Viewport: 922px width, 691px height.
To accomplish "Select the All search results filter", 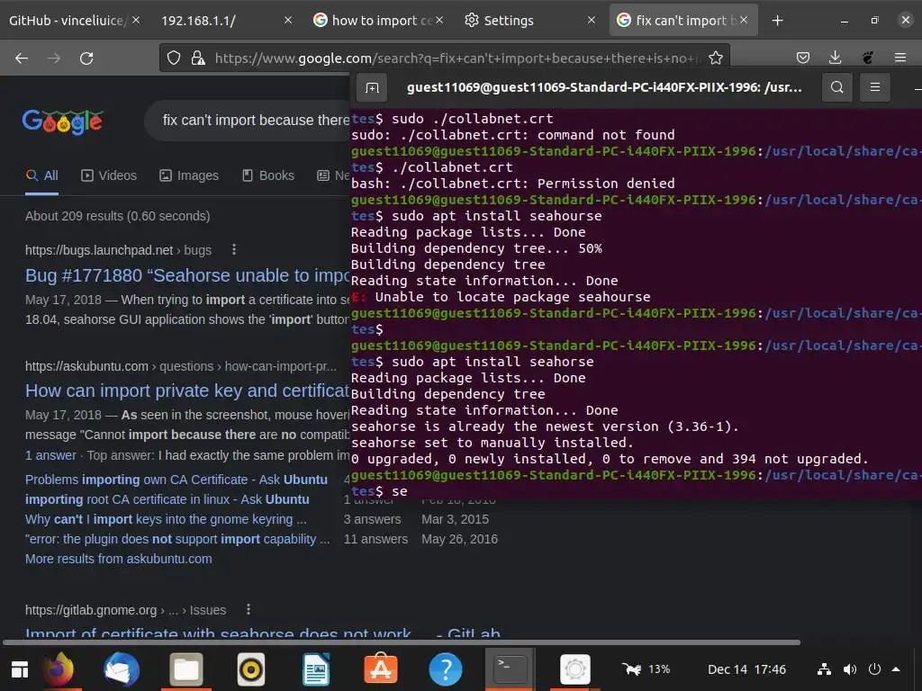I will click(41, 175).
